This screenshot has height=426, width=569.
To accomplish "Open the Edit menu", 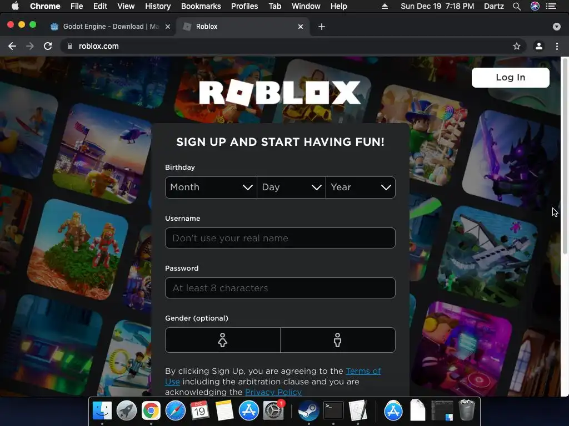I will (x=100, y=6).
